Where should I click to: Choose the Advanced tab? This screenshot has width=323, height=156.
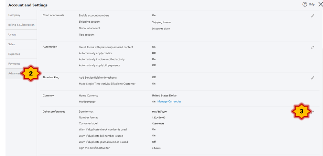pos(15,73)
